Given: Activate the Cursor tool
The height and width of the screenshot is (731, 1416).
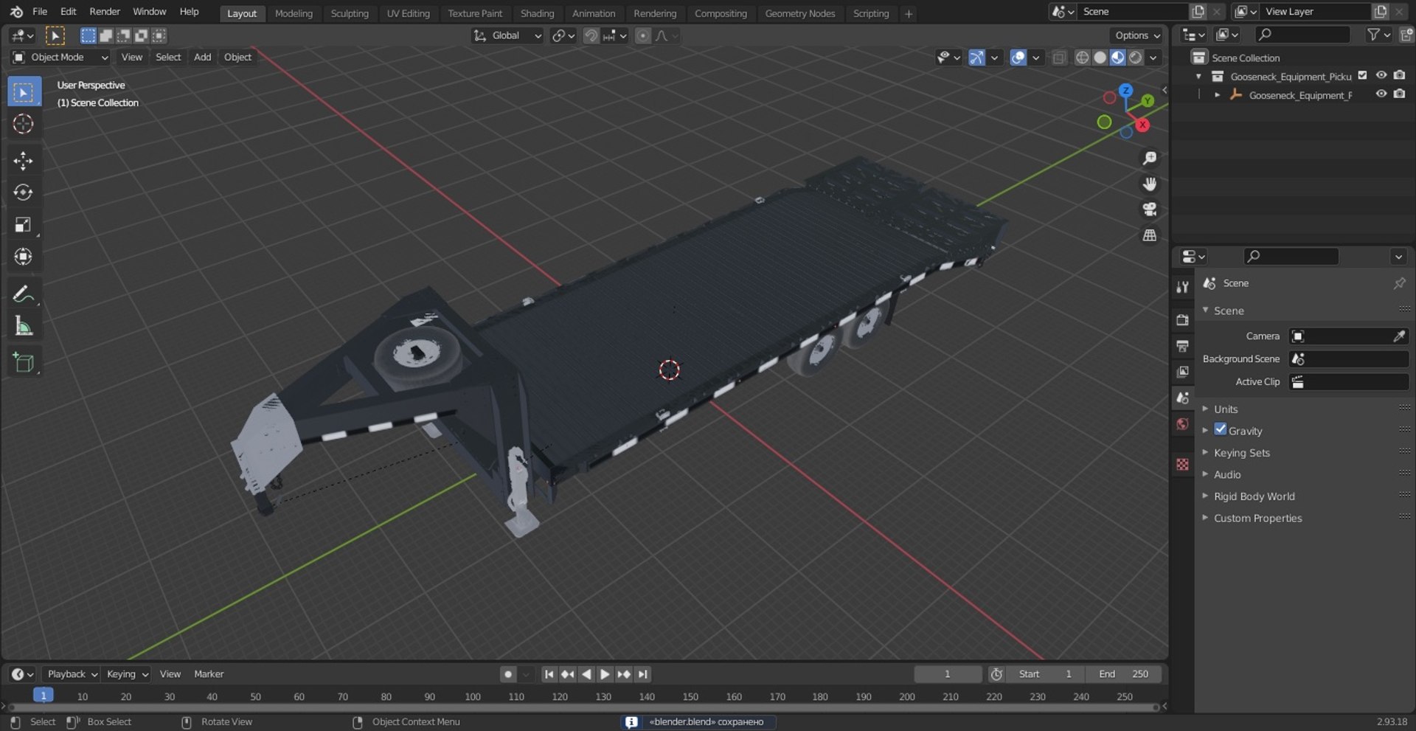Looking at the screenshot, I should click(x=24, y=124).
